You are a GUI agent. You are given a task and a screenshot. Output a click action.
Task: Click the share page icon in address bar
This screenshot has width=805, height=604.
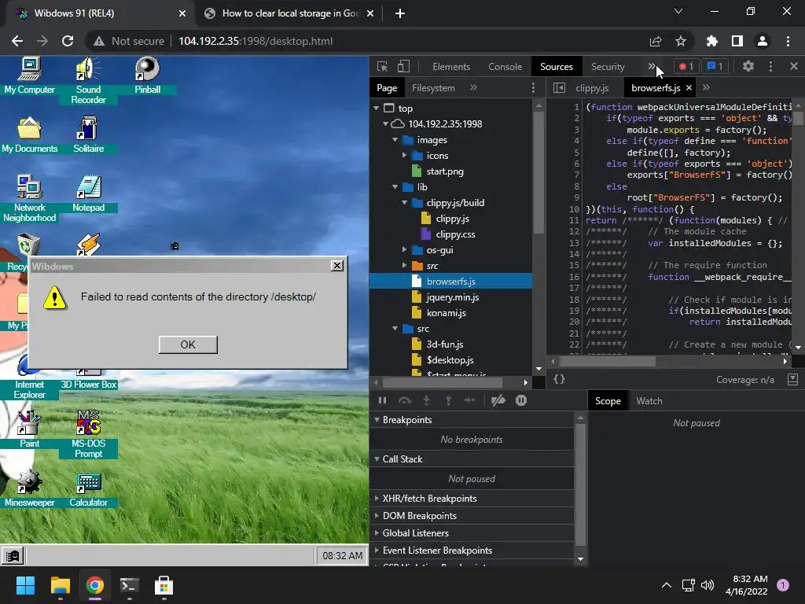[x=656, y=41]
